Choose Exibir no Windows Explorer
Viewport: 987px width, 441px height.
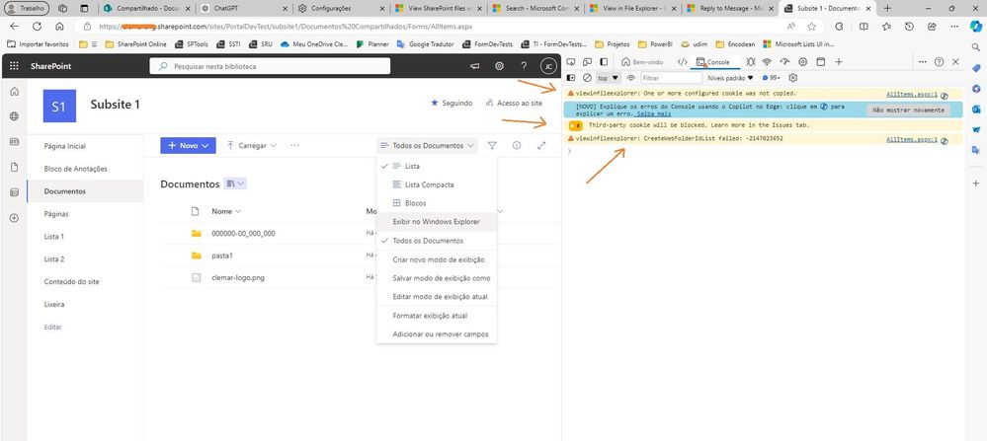point(437,222)
